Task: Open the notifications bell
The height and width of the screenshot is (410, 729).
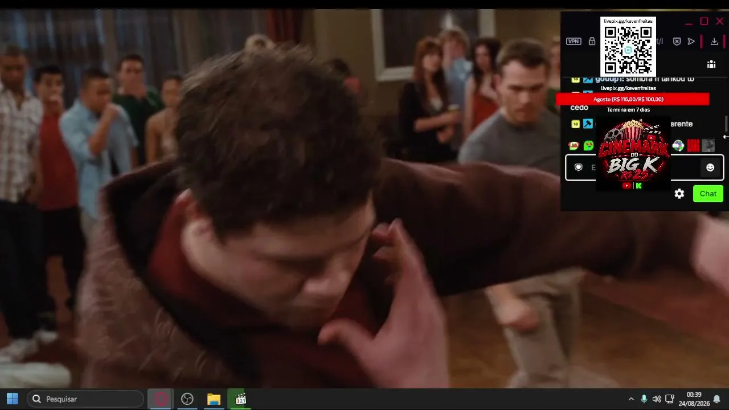Action: [x=716, y=399]
